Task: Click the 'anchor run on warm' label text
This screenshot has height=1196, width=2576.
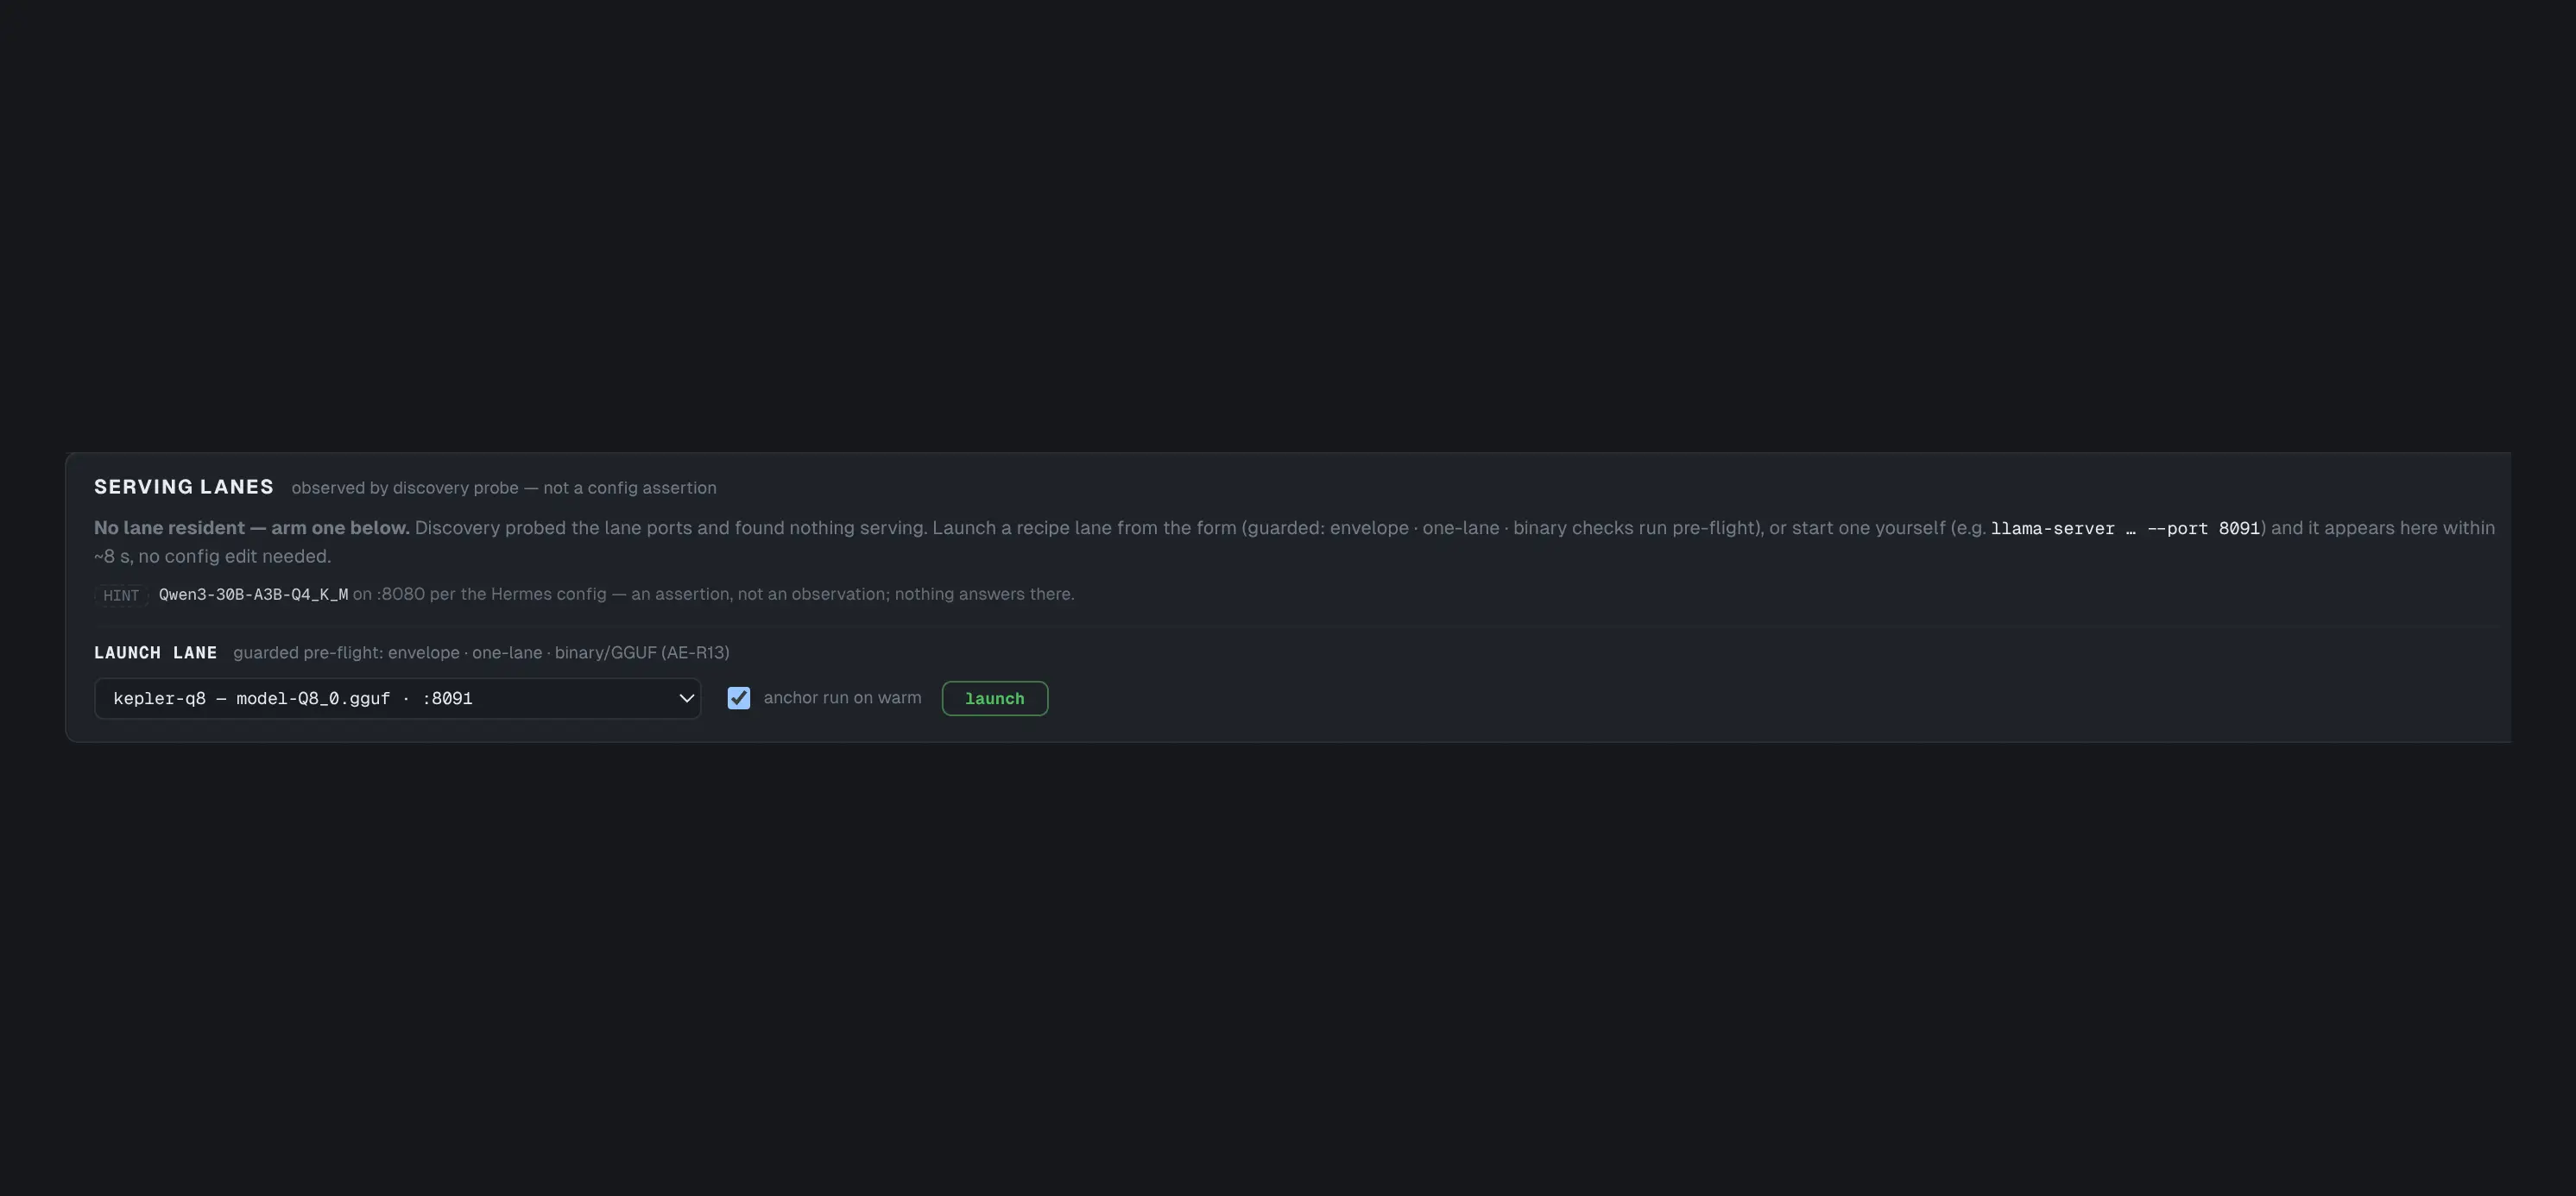Action: (x=842, y=698)
